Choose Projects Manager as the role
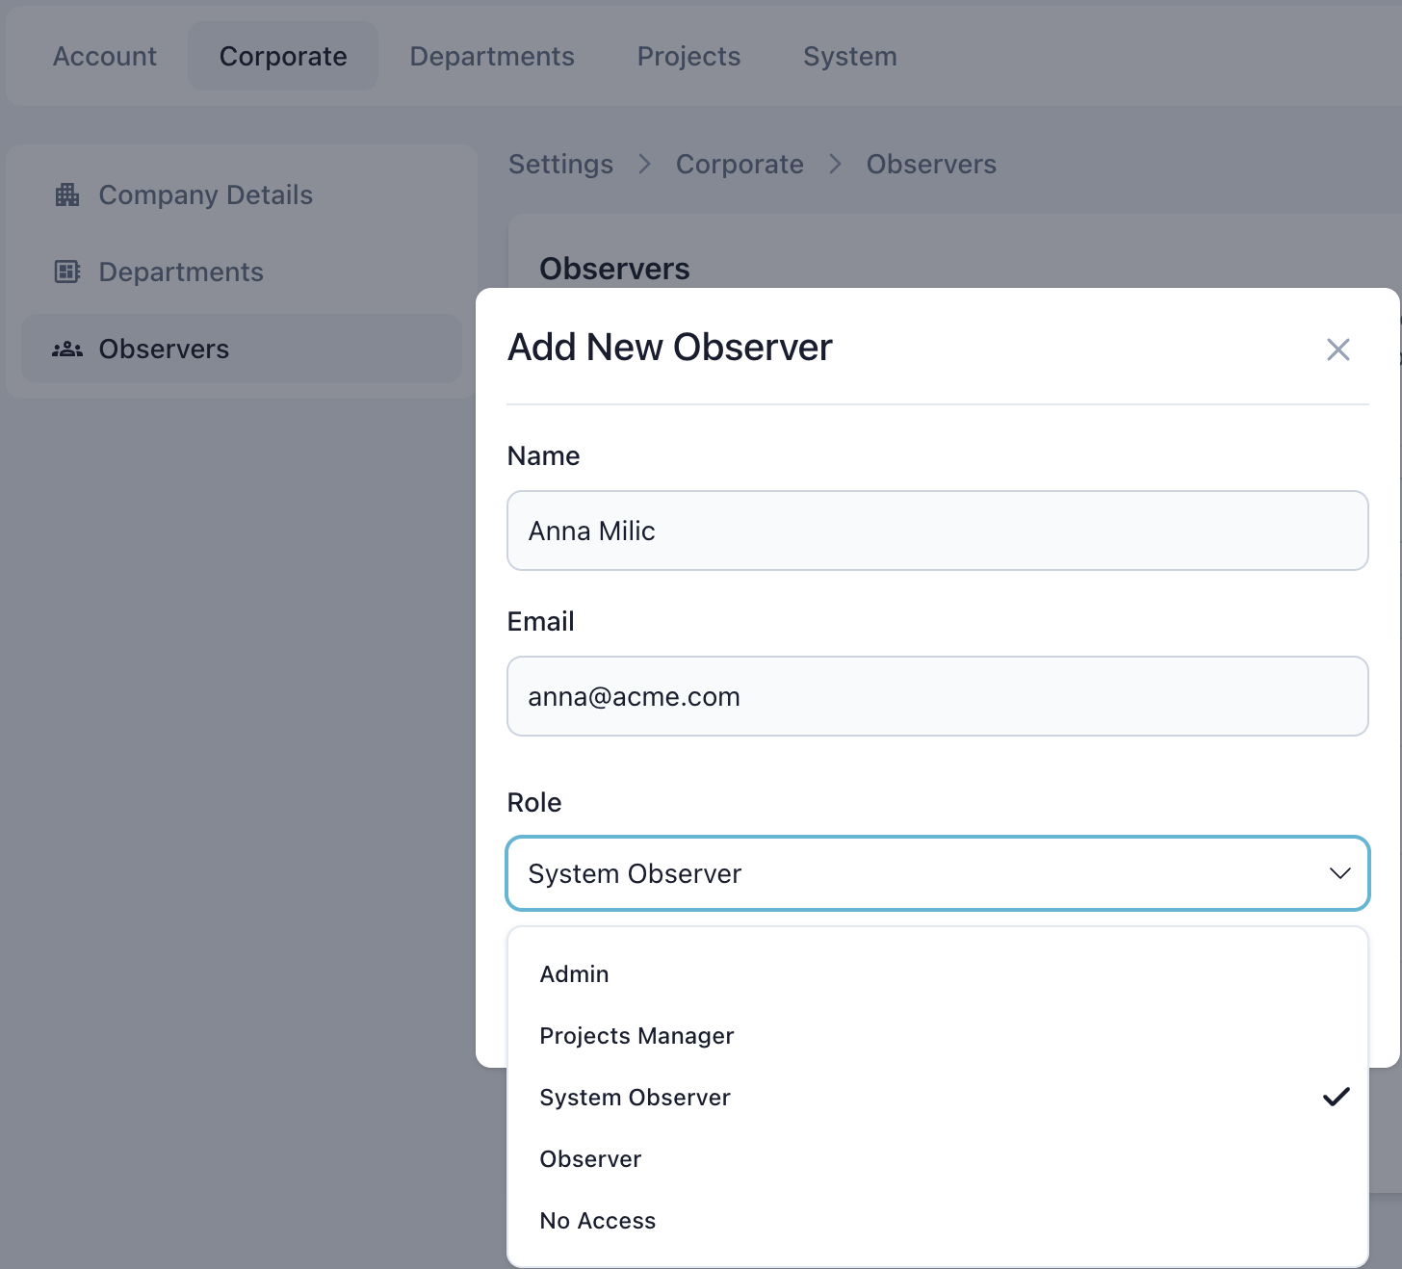 (636, 1035)
